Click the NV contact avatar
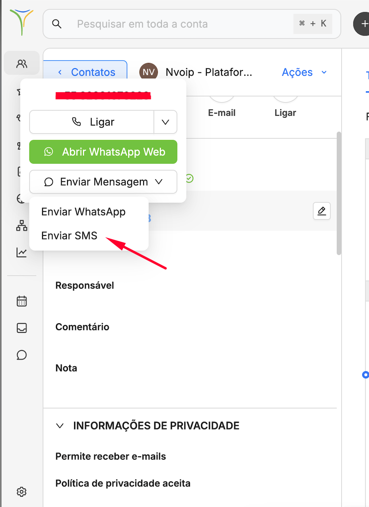Screen dimensions: 369x507 149,72
